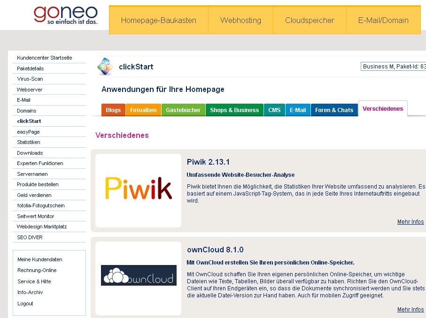
Task: Click the ownCloud 8.1.0 title
Action: click(x=215, y=250)
